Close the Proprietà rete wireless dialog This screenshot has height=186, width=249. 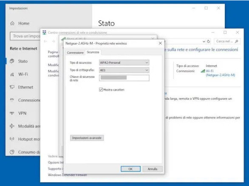[x=160, y=43]
